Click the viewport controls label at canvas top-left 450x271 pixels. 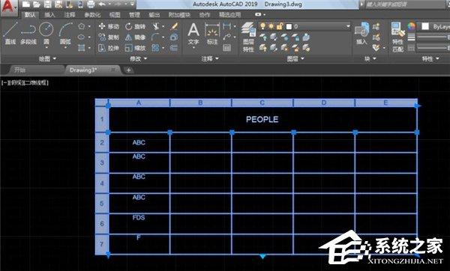coord(25,83)
